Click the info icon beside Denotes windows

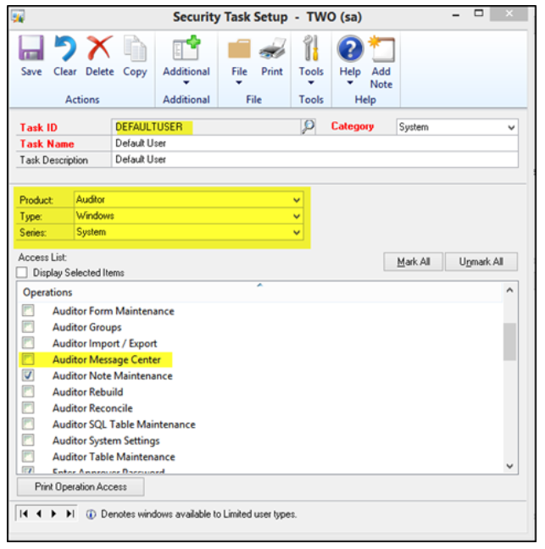[x=91, y=514]
